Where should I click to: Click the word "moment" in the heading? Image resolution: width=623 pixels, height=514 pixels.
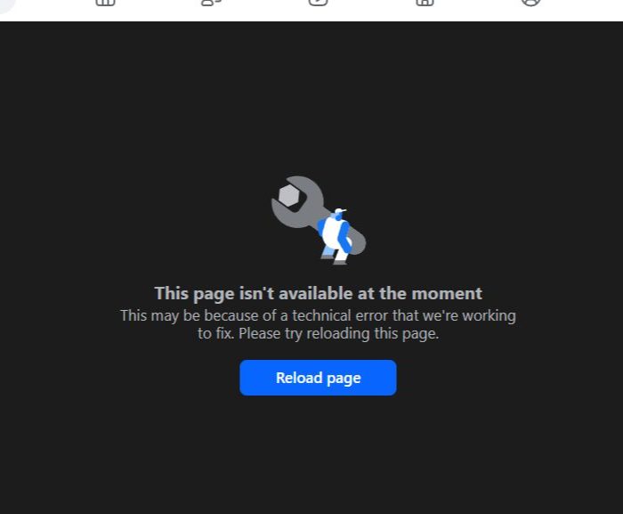(447, 293)
